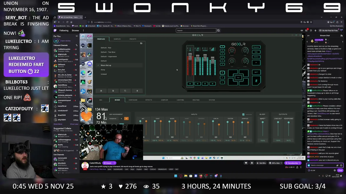Select the Sleep profile
The height and width of the screenshot is (194, 346).
(103, 70)
